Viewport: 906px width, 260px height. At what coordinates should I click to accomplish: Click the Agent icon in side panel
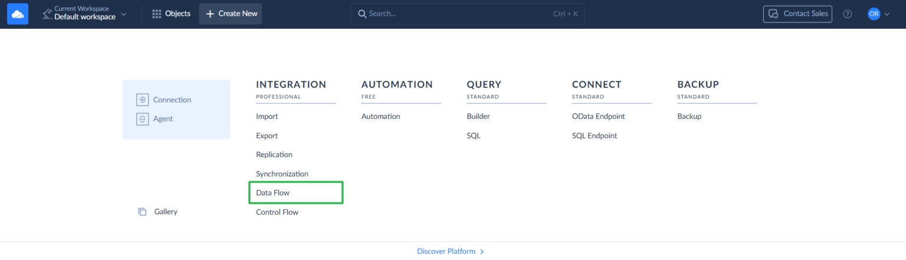tap(142, 119)
